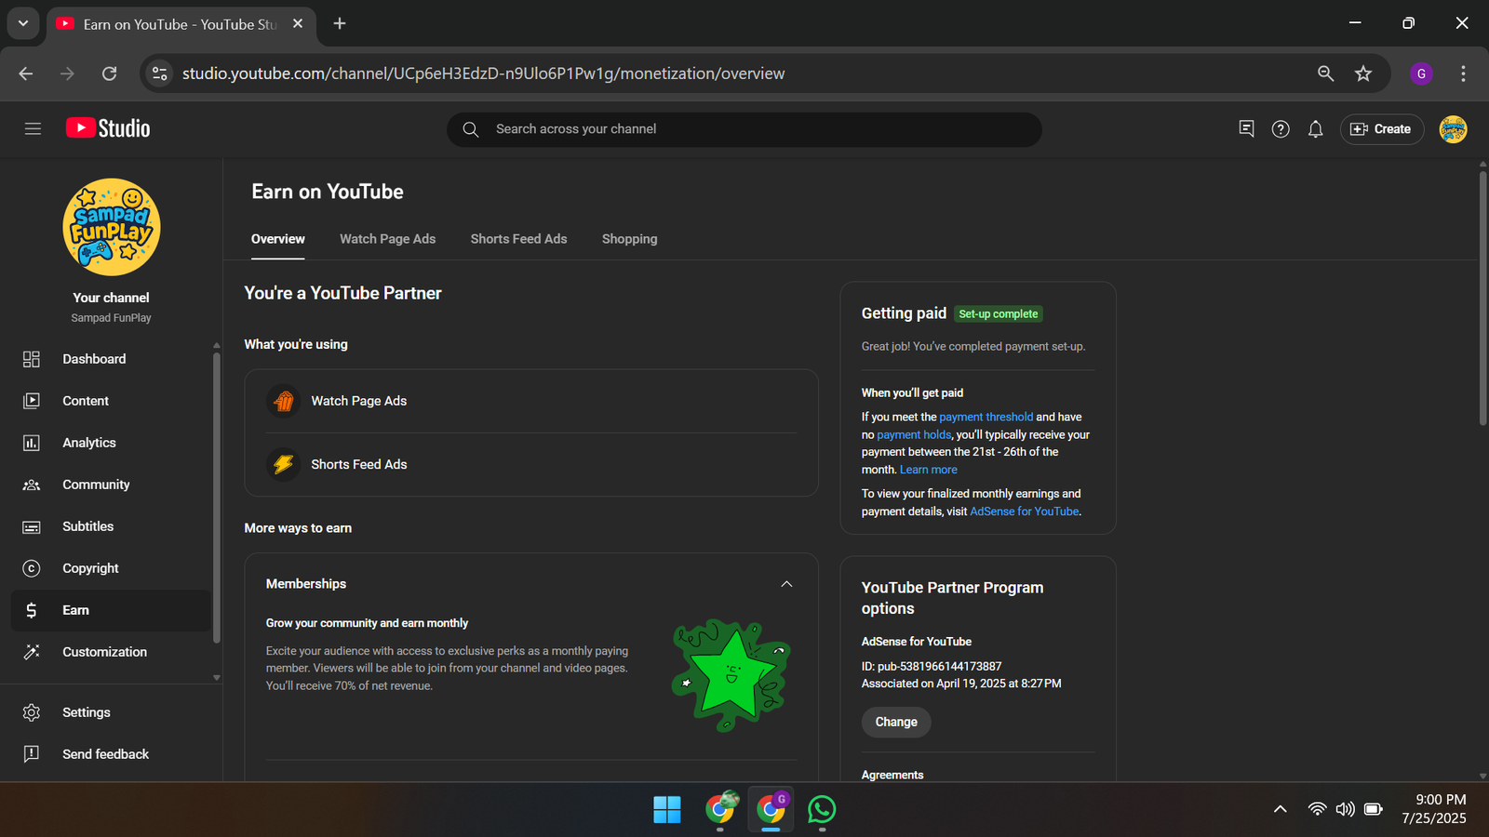Click the search magnifier icon in Studio
This screenshot has width=1489, height=837.
471,129
